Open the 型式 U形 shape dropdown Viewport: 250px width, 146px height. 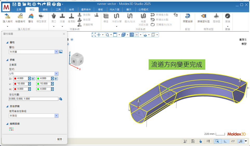coord(56,74)
